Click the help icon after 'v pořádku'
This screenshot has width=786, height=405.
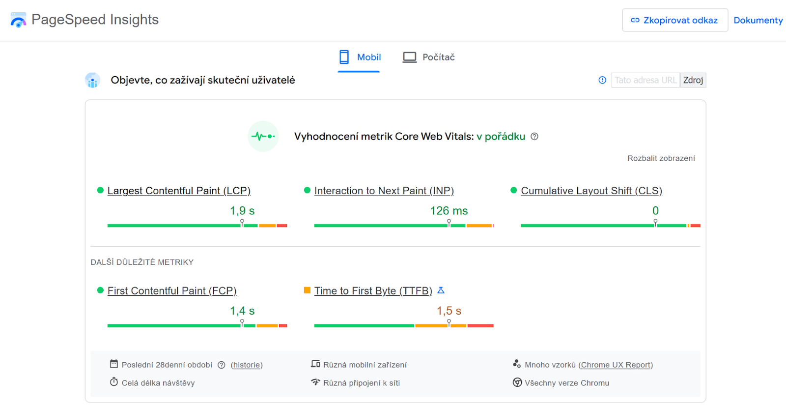click(x=534, y=137)
